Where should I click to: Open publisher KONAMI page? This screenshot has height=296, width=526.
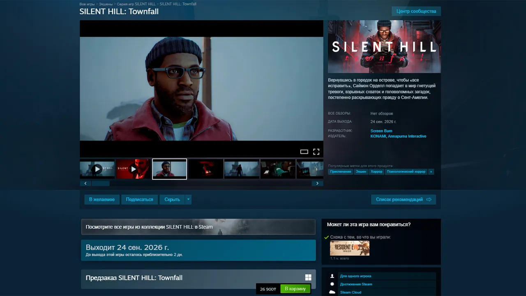pyautogui.click(x=378, y=136)
